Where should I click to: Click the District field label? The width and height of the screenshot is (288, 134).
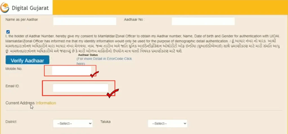coord(11,122)
